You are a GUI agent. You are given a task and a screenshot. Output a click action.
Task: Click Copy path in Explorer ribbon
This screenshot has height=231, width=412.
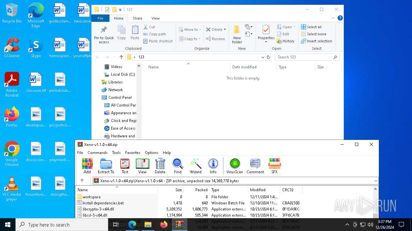[154, 34]
